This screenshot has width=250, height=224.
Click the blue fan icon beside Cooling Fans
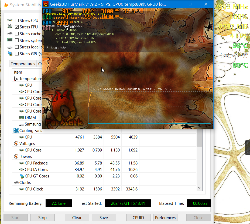point(16,130)
